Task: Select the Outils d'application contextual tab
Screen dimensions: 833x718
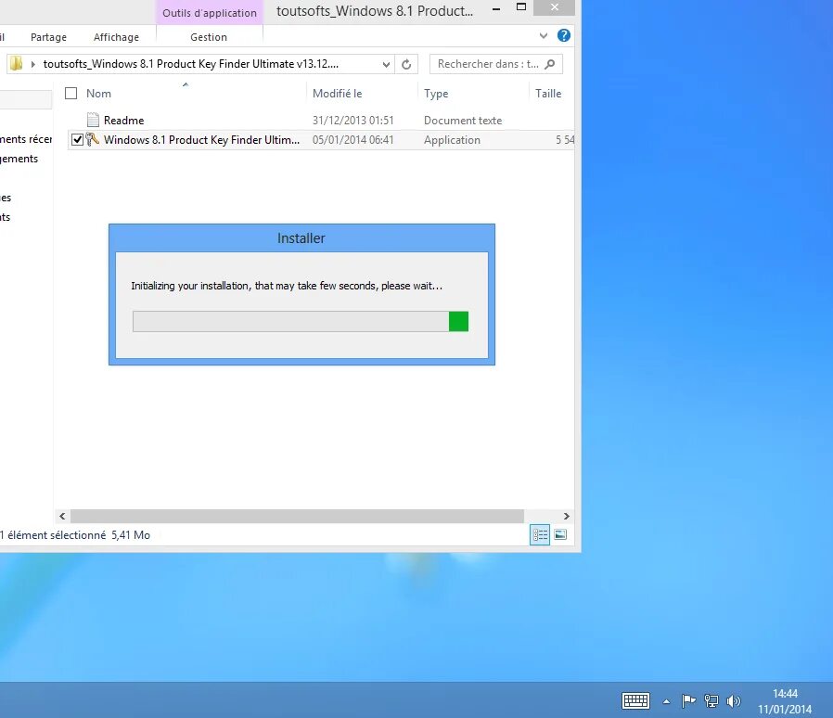Action: [210, 13]
